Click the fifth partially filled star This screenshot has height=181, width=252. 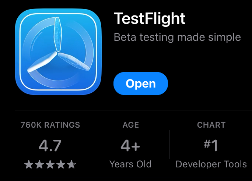click(71, 164)
